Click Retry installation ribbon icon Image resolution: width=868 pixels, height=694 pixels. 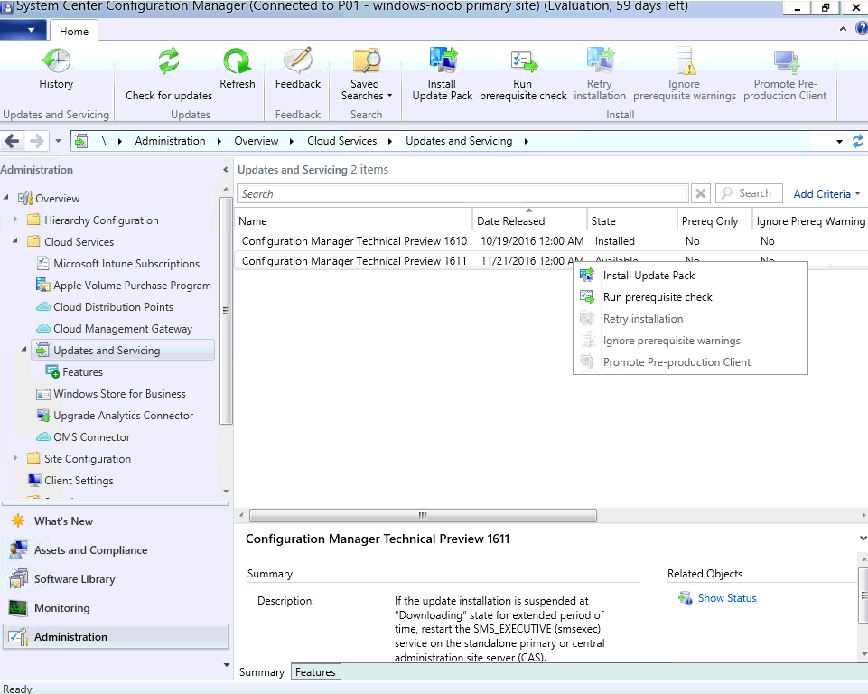[x=600, y=61]
